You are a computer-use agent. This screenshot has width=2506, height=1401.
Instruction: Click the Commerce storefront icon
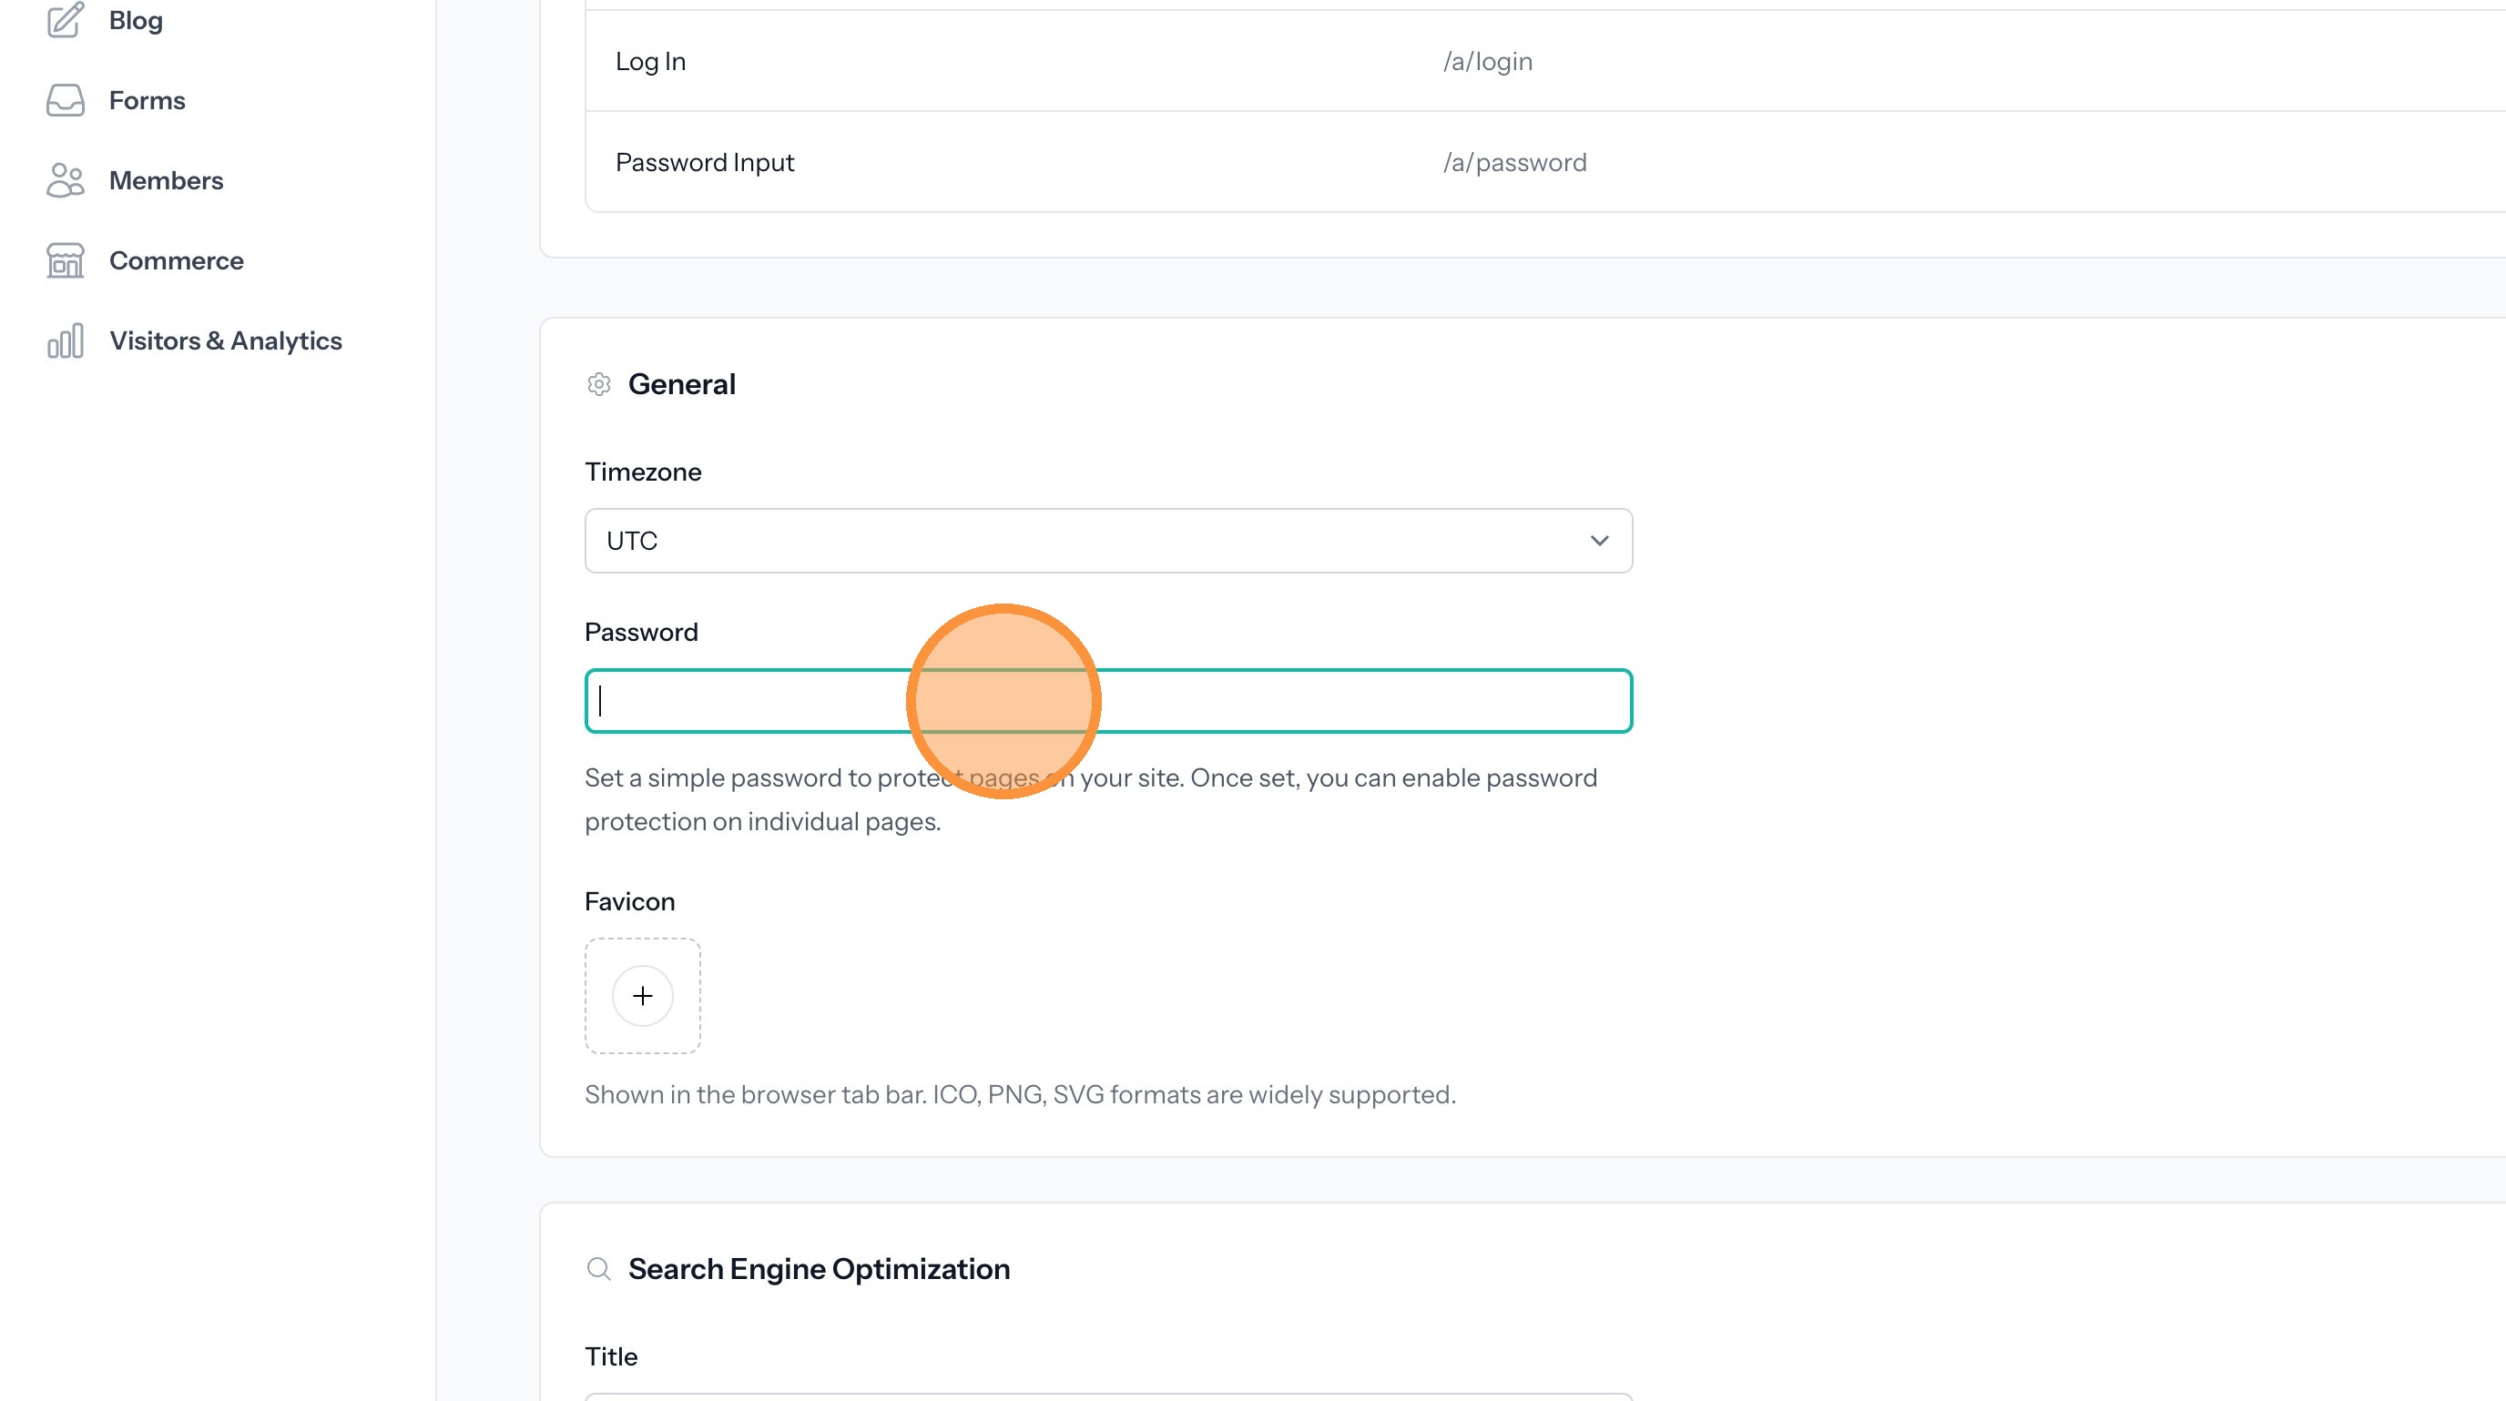tap(66, 260)
